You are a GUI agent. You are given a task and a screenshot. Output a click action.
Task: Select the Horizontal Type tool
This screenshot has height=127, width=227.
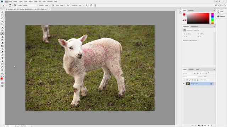(x=2, y=58)
